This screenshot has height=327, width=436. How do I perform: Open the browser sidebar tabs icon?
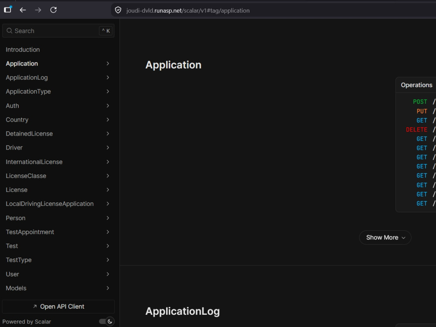[8, 10]
